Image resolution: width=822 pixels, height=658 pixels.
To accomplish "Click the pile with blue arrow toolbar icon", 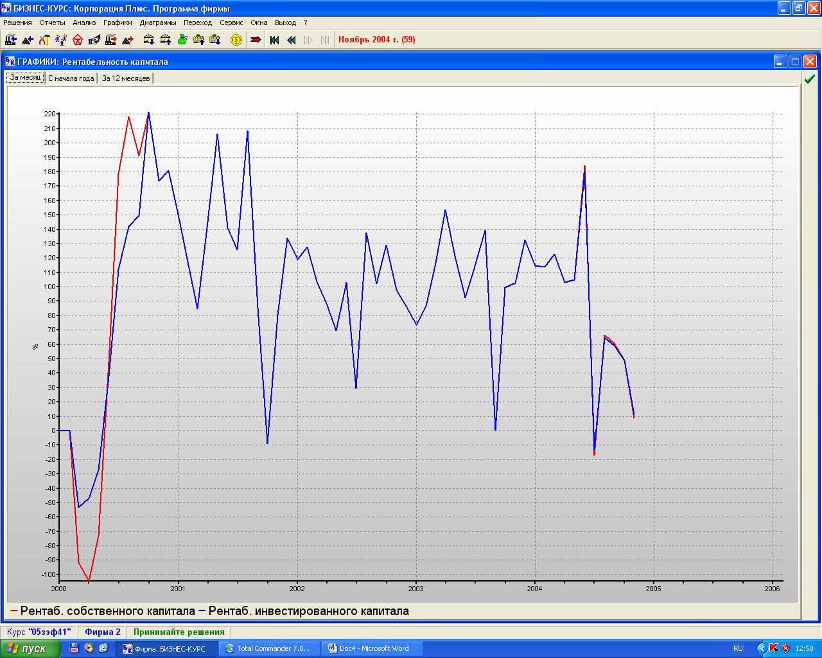I will coord(28,40).
